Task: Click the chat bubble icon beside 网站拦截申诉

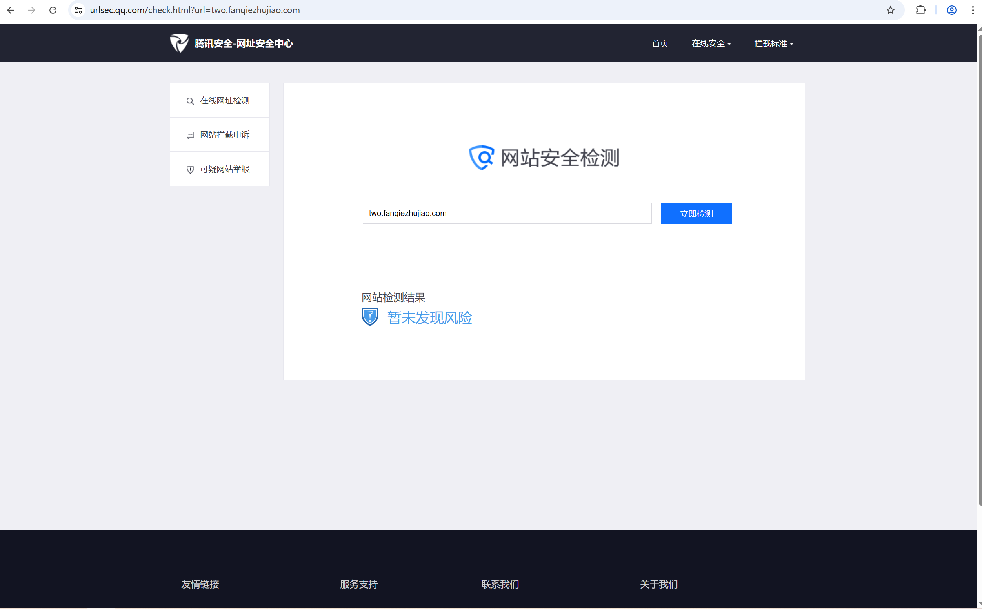Action: (x=190, y=135)
